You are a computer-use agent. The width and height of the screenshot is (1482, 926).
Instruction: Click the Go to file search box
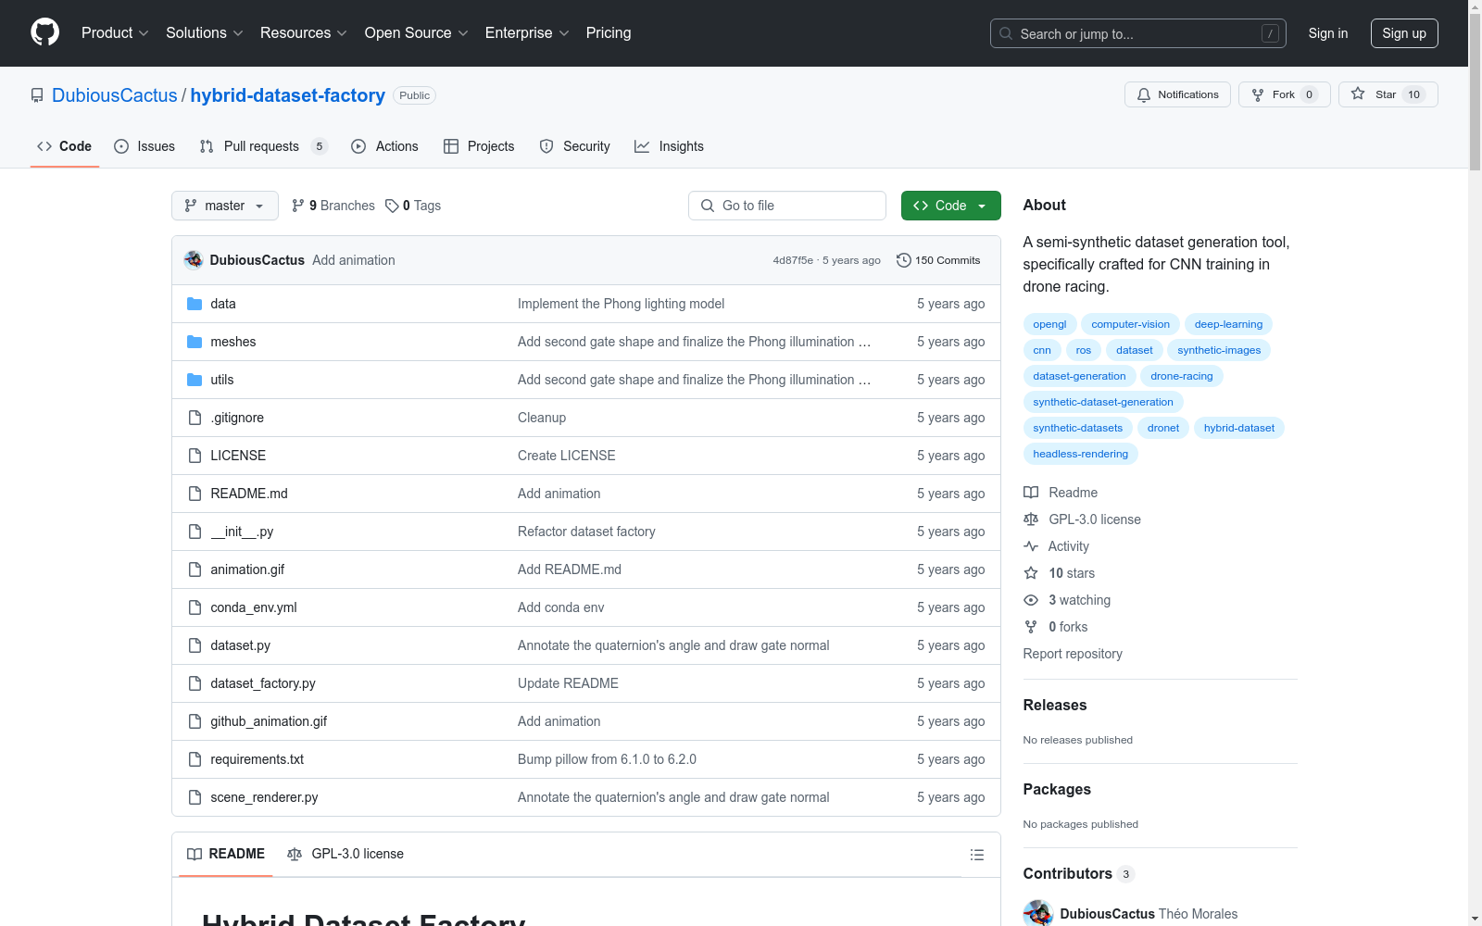point(787,206)
